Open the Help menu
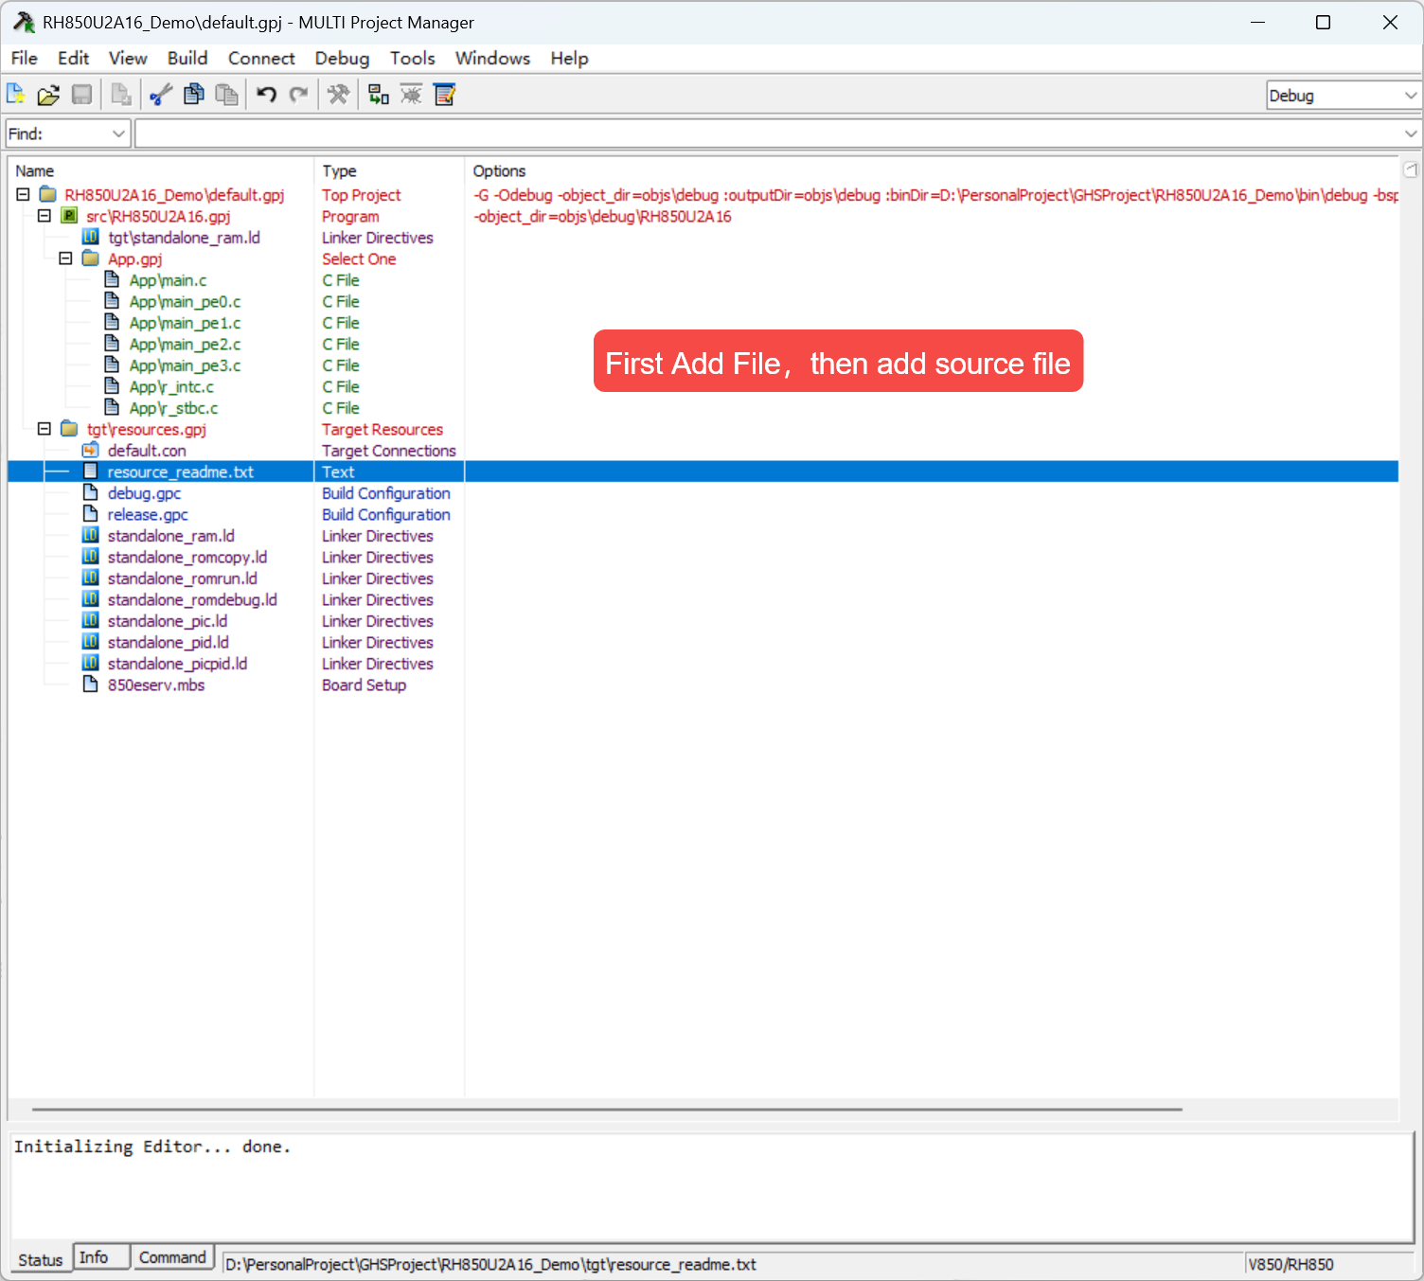Image resolution: width=1424 pixels, height=1281 pixels. click(x=569, y=58)
